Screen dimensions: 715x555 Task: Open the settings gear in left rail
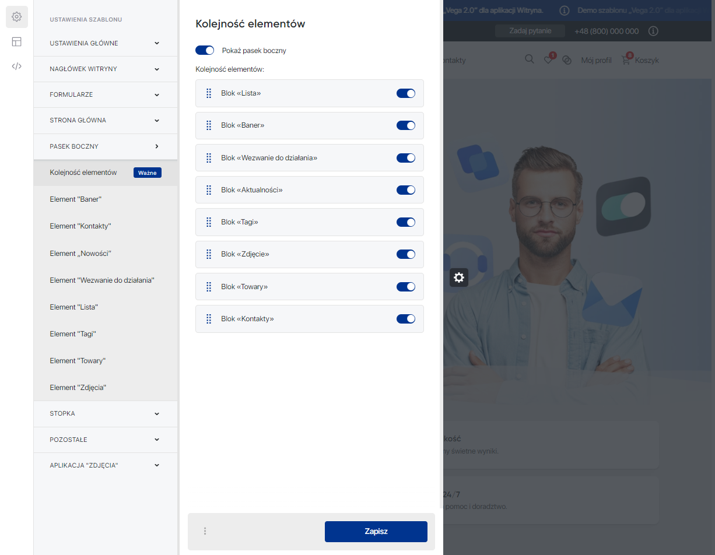17,17
